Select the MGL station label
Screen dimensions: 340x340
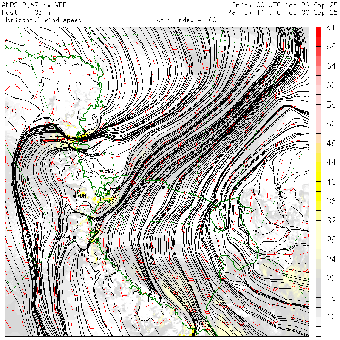169,184
